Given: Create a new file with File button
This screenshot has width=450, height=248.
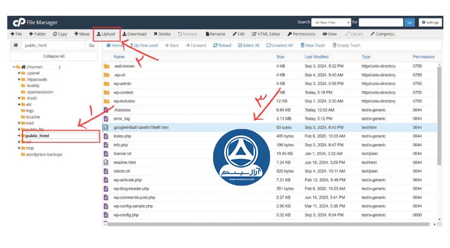Looking at the screenshot, I should coord(16,34).
